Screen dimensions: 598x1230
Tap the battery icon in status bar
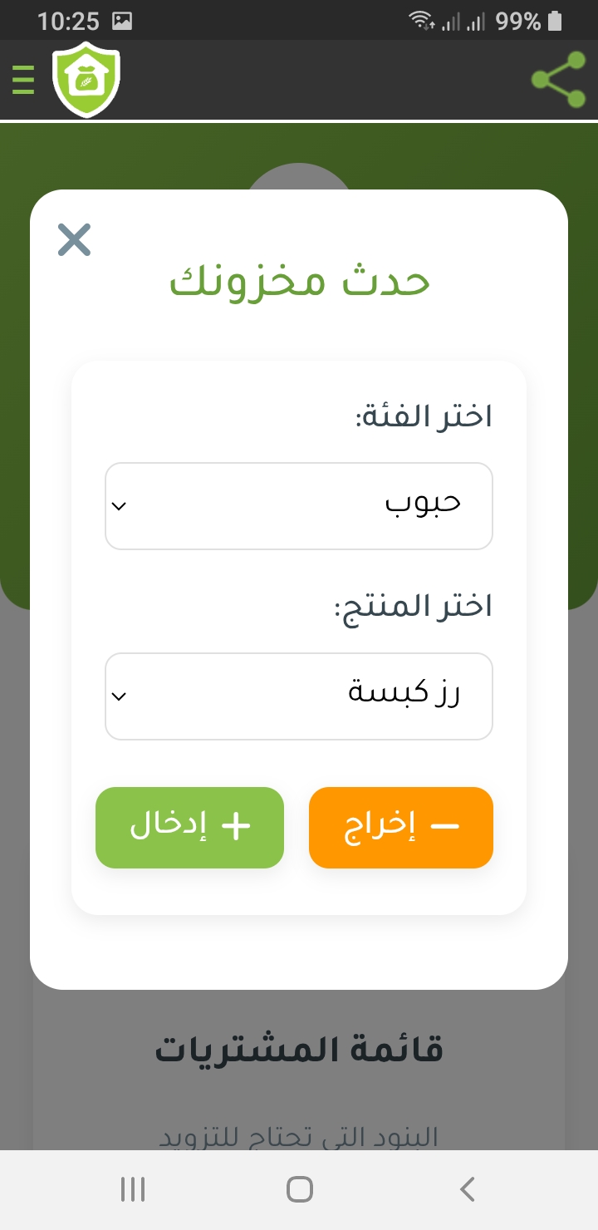click(x=556, y=21)
